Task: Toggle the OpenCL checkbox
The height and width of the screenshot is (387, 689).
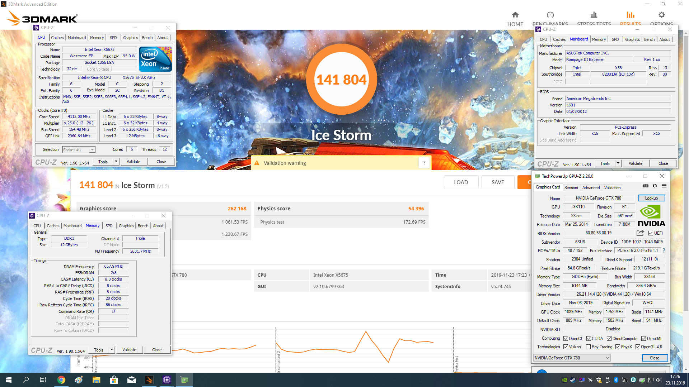Action: point(566,339)
